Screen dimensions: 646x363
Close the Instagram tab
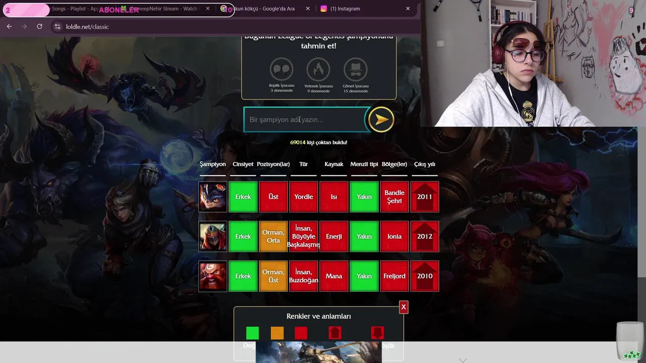[408, 9]
